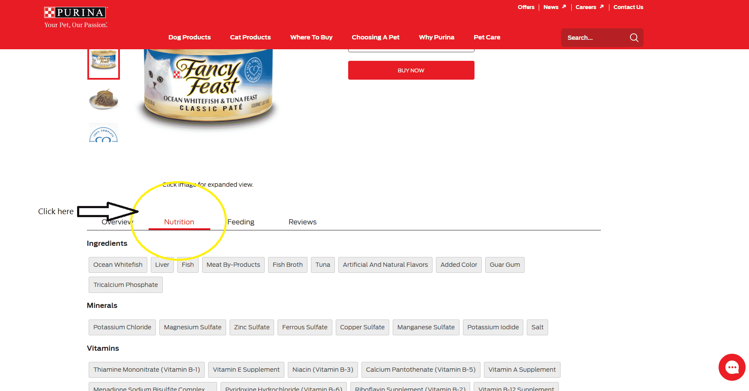Viewport: 749px width, 391px height.
Task: Select the Tuna ingredient chip
Action: click(x=322, y=265)
